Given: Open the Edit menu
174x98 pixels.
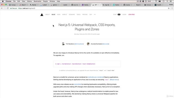Looking at the screenshot, I should pos(19,1).
